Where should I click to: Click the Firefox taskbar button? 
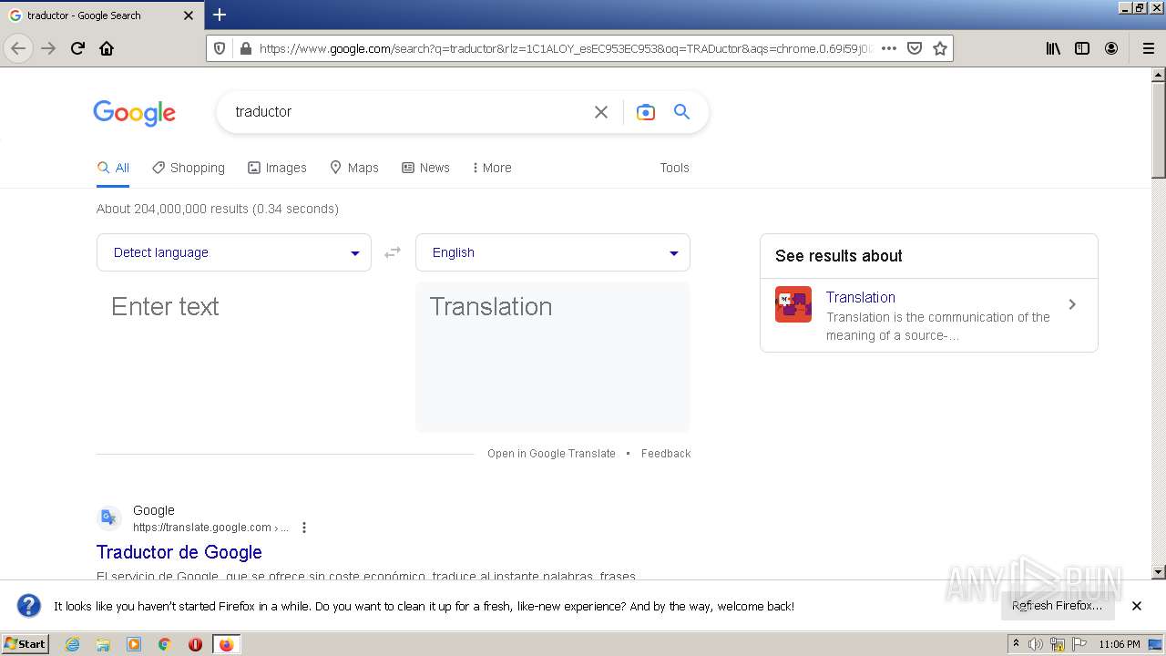pyautogui.click(x=226, y=644)
